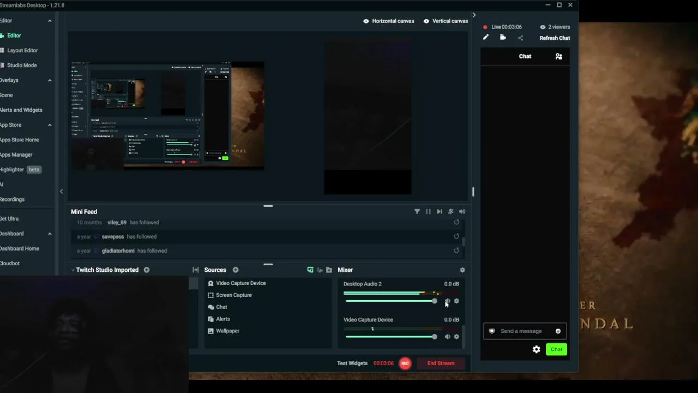
Task: Click the shield badge icon in chat input
Action: [x=492, y=331]
